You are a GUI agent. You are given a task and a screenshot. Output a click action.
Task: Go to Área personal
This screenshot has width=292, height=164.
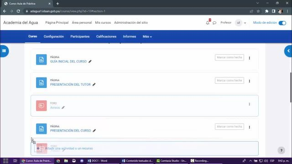(x=82, y=23)
